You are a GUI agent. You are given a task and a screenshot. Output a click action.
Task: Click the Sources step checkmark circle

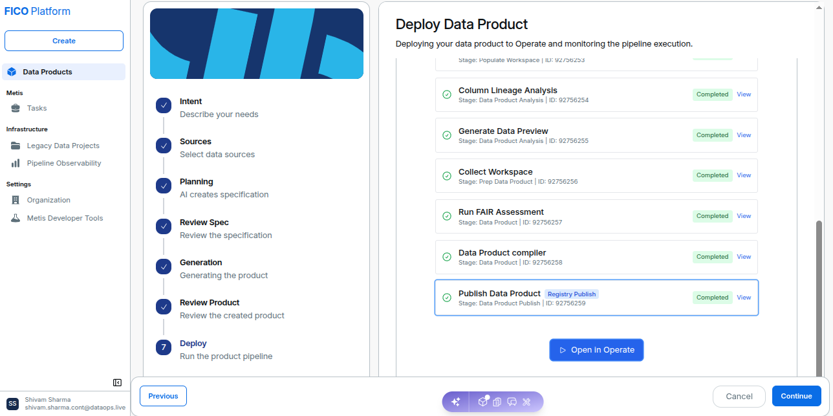click(x=164, y=146)
